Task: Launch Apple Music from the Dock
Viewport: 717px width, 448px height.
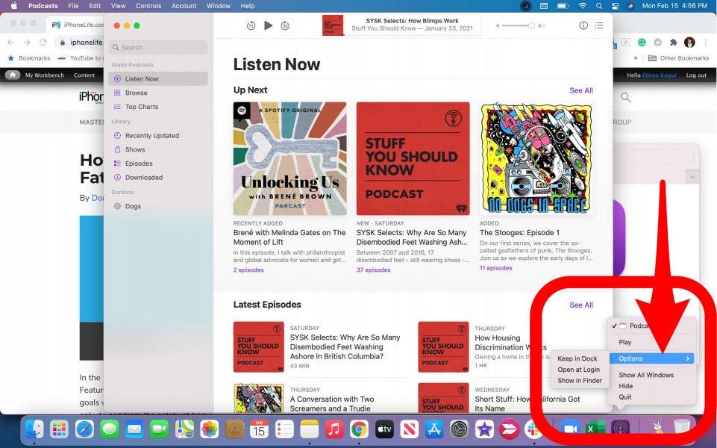Action: (334, 429)
